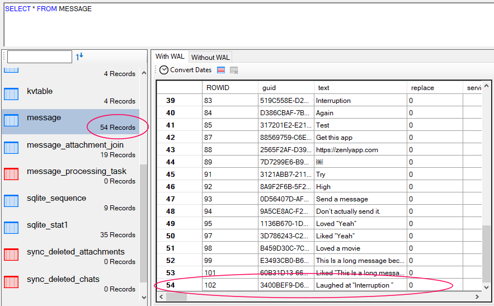Viewport: 494px width, 306px height.
Task: Click the red-blue table rows toolbar icon
Action: click(221, 70)
